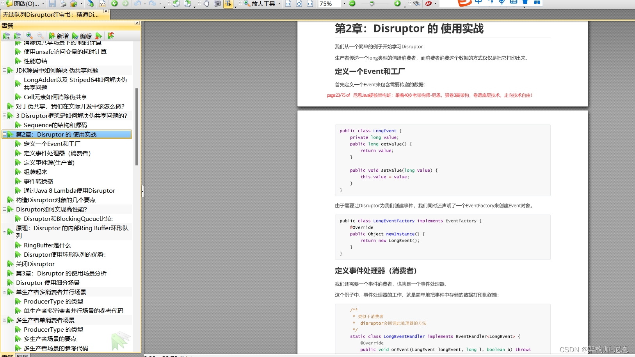This screenshot has width=635, height=357.
Task: Open the 開啟(O) file dropdown arrow
Action: point(43,4)
